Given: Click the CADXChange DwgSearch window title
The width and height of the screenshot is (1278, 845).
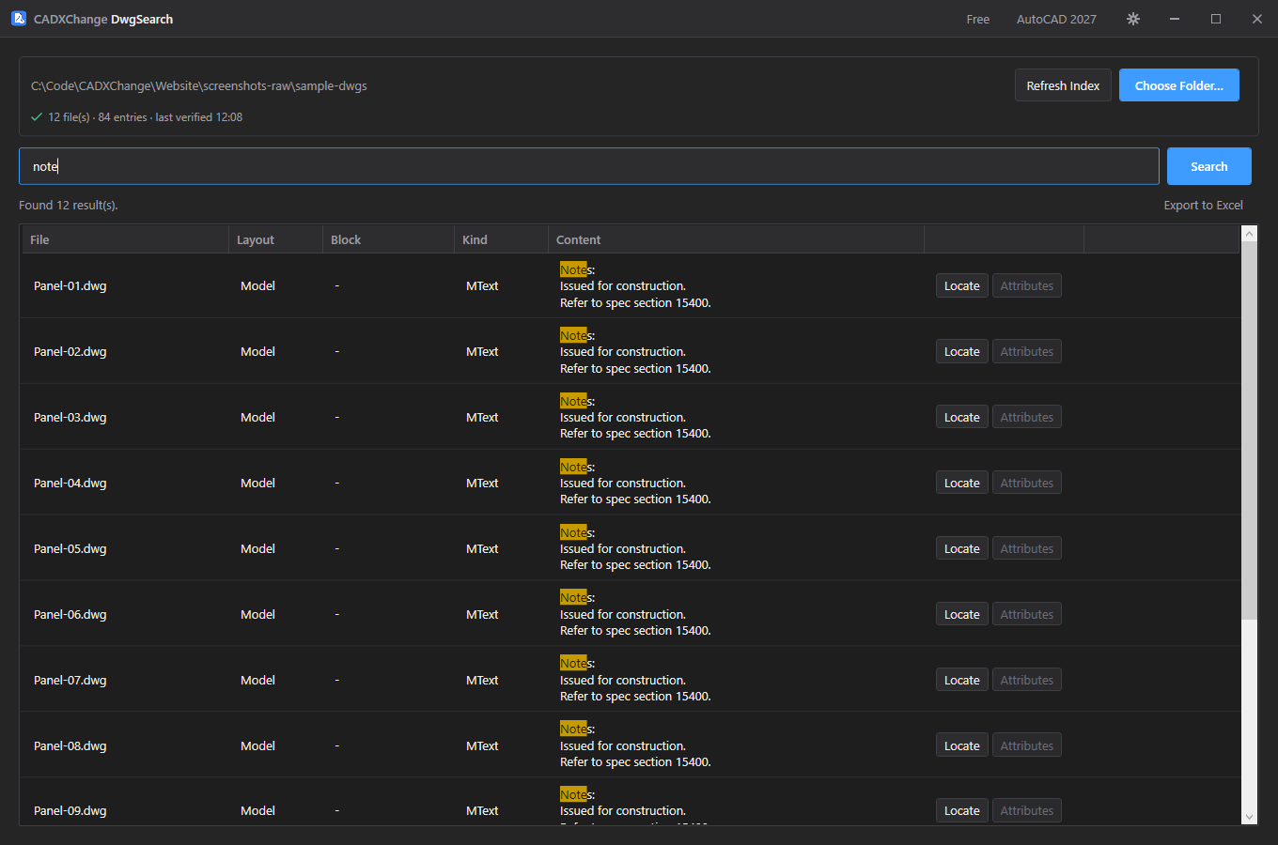Looking at the screenshot, I should pyautogui.click(x=103, y=19).
